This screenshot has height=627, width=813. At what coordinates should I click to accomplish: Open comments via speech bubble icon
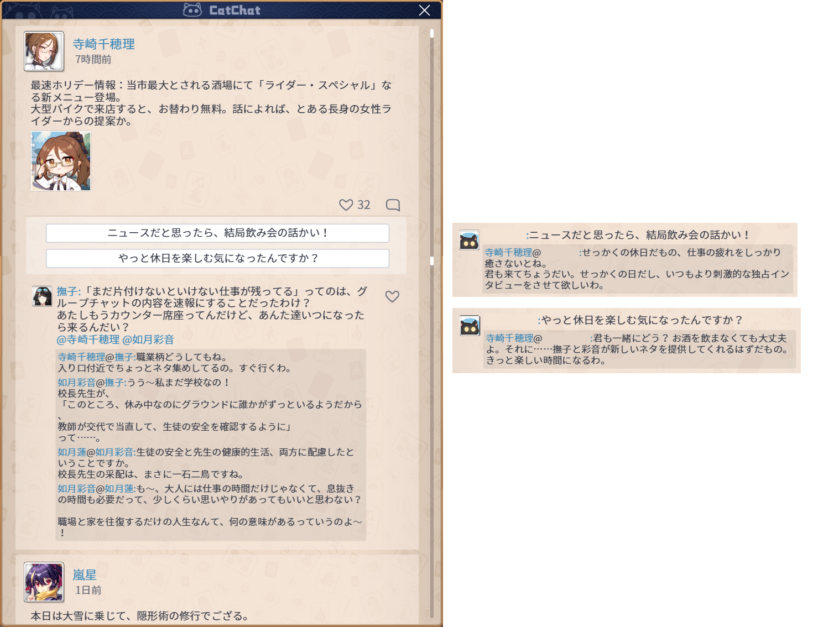point(393,205)
